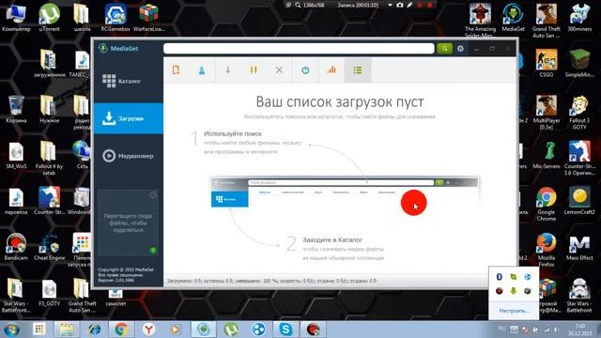
Task: Open the Bandicam desktop shortcut
Action: [x=16, y=246]
